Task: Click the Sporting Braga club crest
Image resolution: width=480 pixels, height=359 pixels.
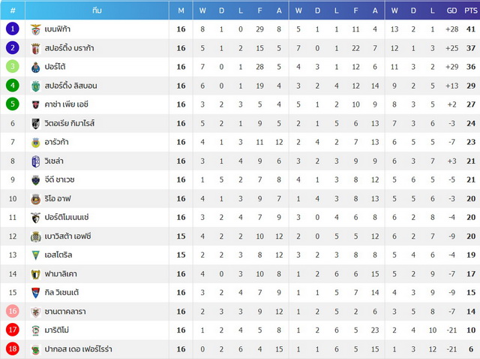Action: point(36,48)
